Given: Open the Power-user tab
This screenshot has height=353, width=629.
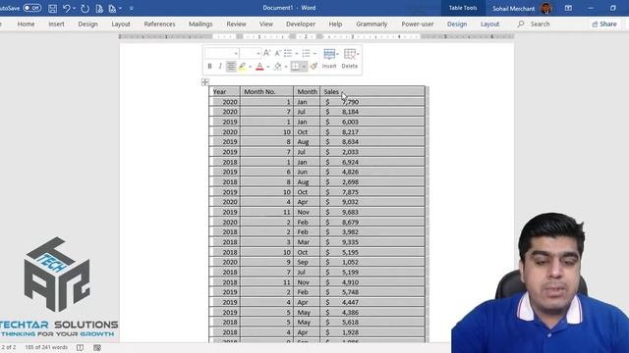Looking at the screenshot, I should point(418,24).
